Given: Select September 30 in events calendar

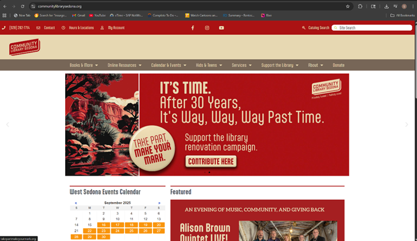Looking at the screenshot, I should 103,237.
